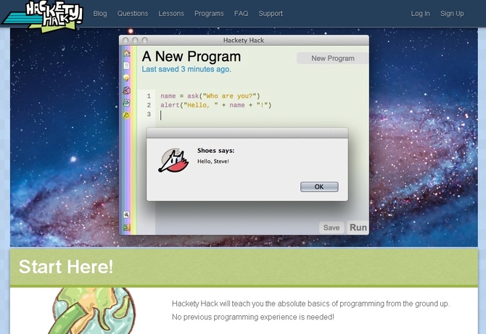Image resolution: width=486 pixels, height=334 pixels.
Task: Go to the Support page
Action: (271, 14)
